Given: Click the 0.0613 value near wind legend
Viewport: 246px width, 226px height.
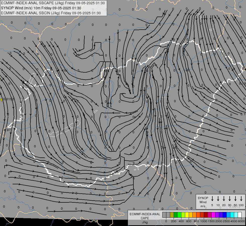Looking at the screenshot, I should (235, 207).
